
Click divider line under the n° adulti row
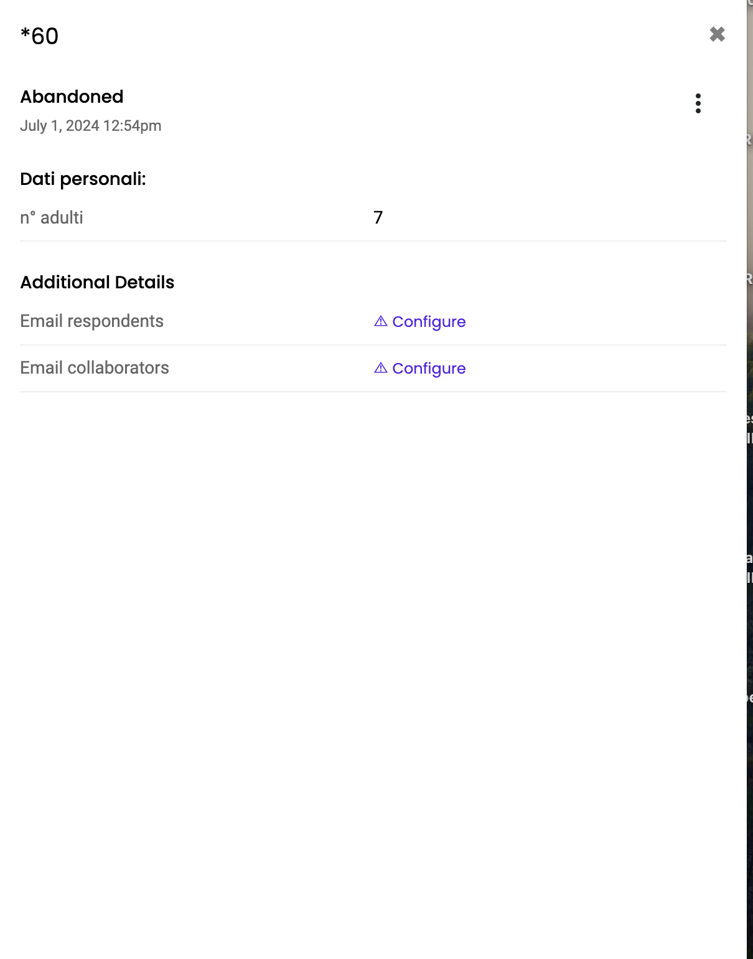(x=373, y=241)
